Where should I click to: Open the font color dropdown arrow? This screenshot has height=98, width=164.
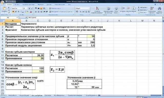pyautogui.click(x=33, y=12)
